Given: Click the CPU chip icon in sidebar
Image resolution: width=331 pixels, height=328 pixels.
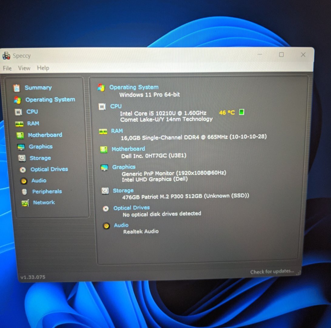Looking at the screenshot, I should point(19,112).
